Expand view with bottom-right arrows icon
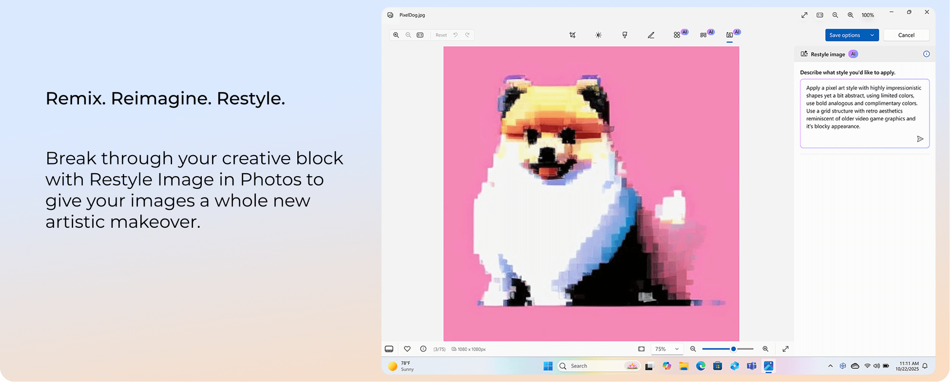 click(786, 349)
